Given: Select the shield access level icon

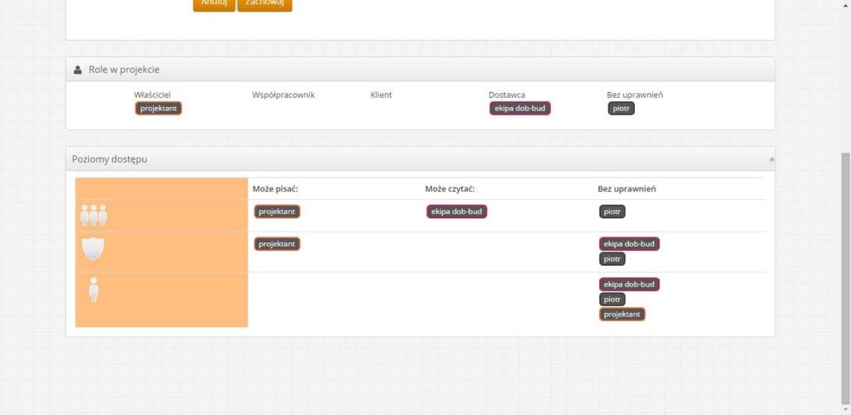Looking at the screenshot, I should click(x=93, y=248).
